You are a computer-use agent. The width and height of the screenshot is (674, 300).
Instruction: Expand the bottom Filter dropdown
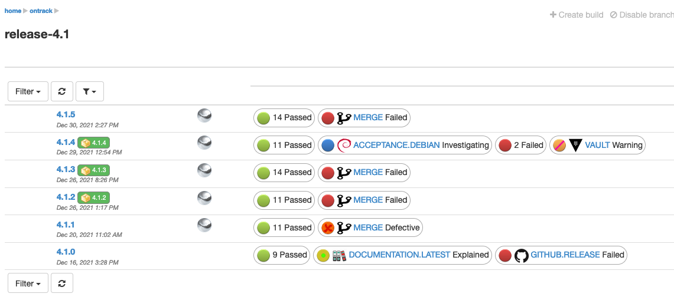28,283
